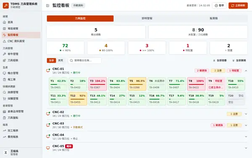
Task: Click the CNC-05 machine status icon
Action: pyautogui.click(x=48, y=148)
